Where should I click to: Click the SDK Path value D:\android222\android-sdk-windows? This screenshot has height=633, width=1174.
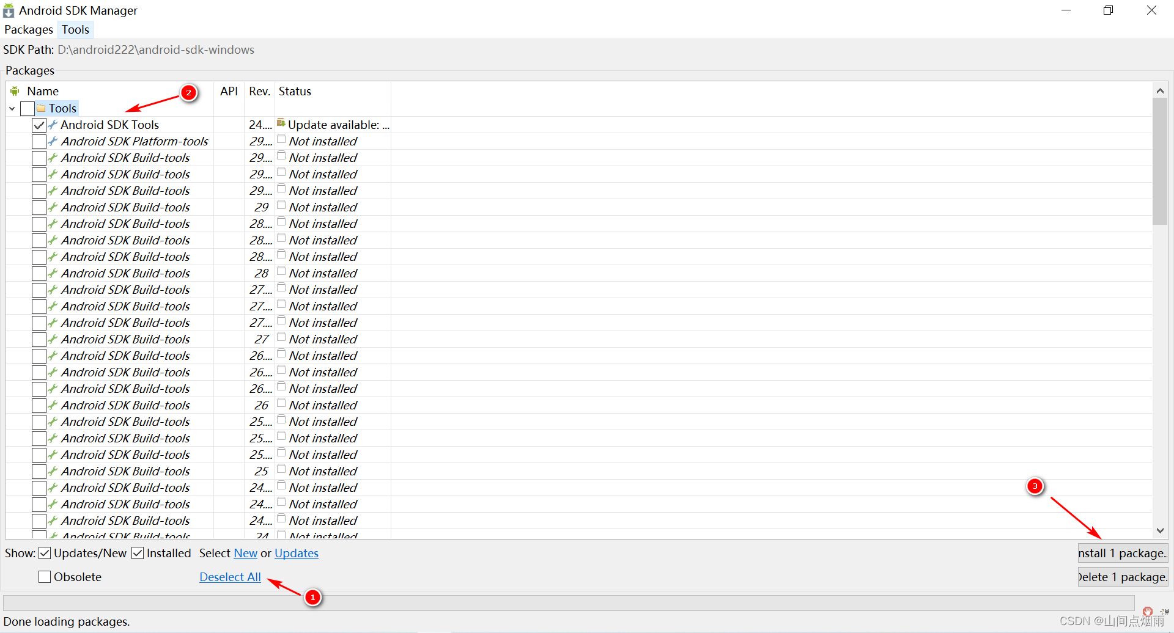point(156,49)
